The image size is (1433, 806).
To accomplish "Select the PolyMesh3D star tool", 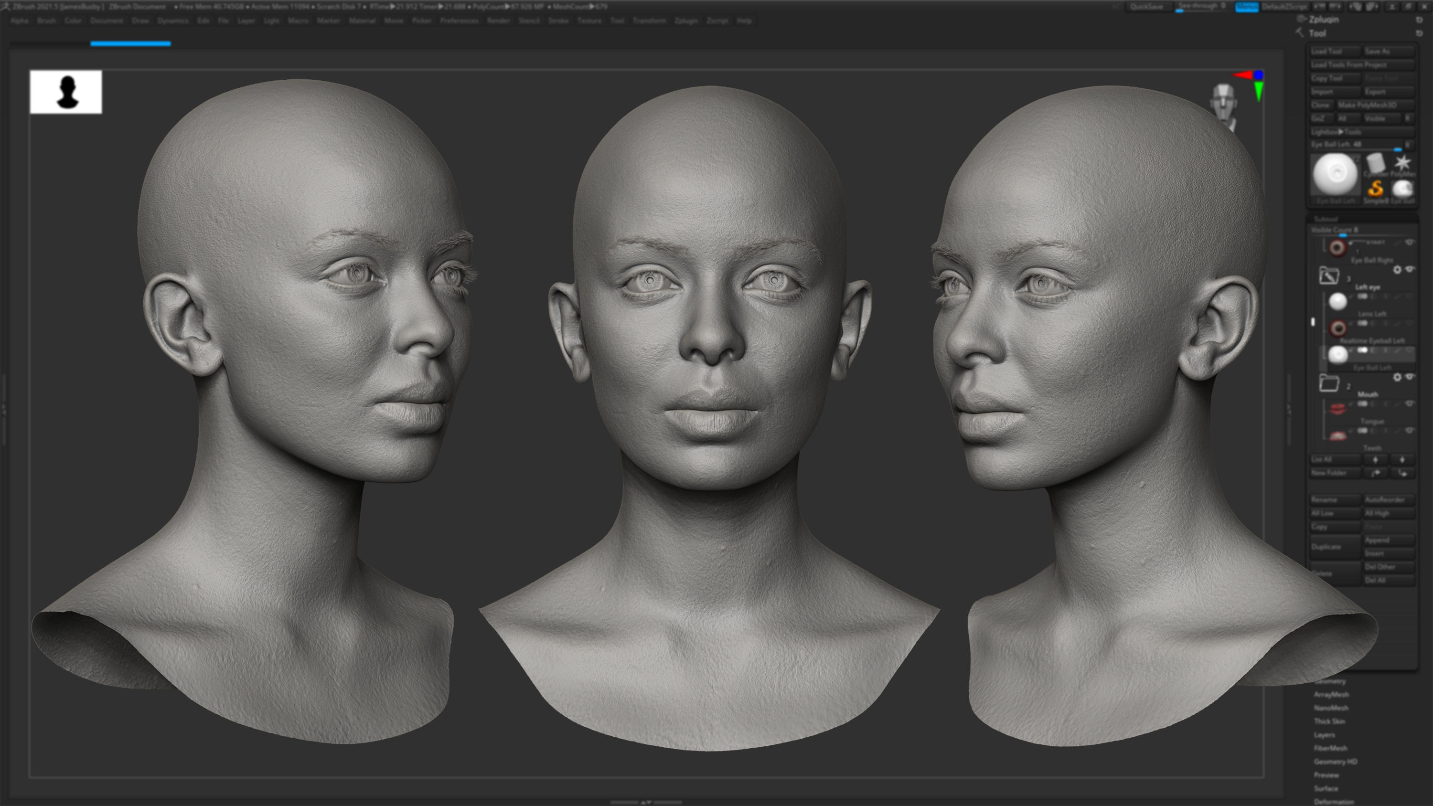I will [1403, 163].
